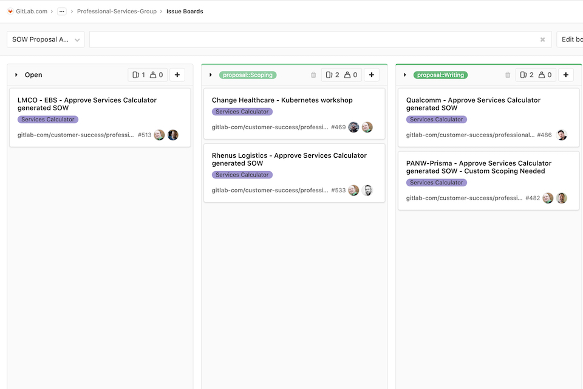The width and height of the screenshot is (583, 389).
Task: Click issue number #533 text
Action: tap(338, 190)
